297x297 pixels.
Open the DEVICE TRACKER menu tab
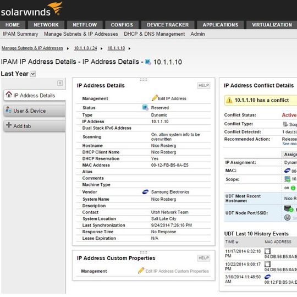click(168, 25)
